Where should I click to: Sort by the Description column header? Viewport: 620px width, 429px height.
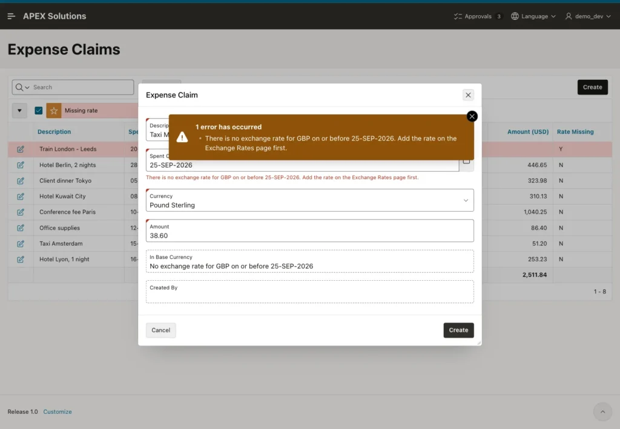point(54,132)
